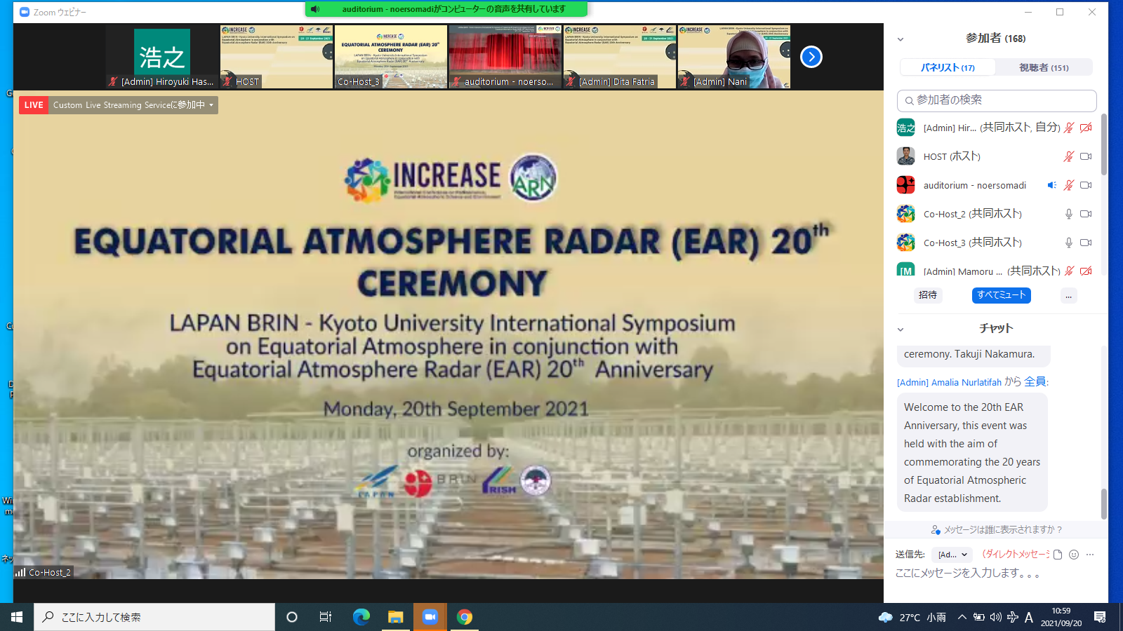Open the 送信先 recipient dropdown
1123x631 pixels.
coord(952,555)
